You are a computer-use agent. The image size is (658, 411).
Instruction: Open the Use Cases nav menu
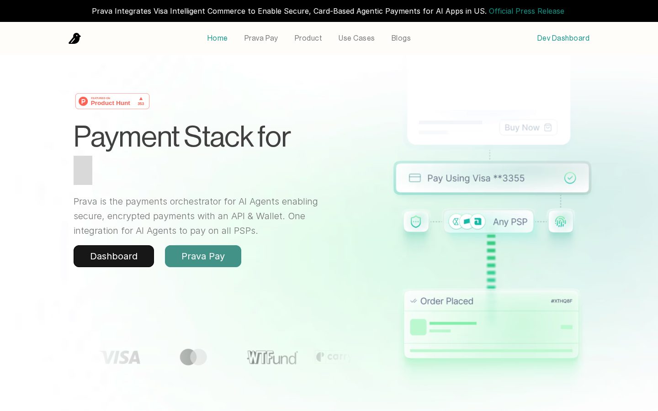(356, 38)
